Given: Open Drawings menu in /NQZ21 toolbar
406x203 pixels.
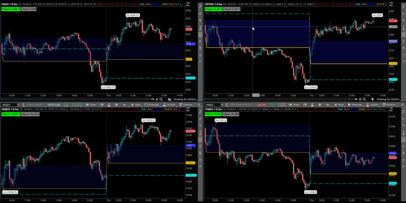Looking at the screenshot, I should [x=152, y=105].
